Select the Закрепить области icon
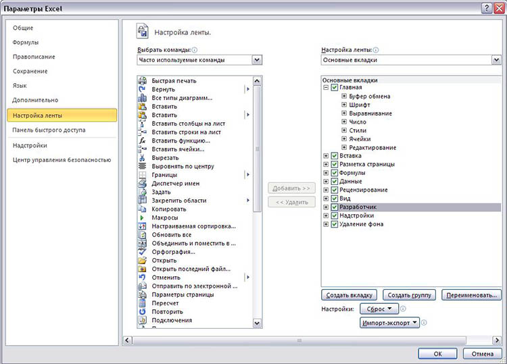 [142, 201]
